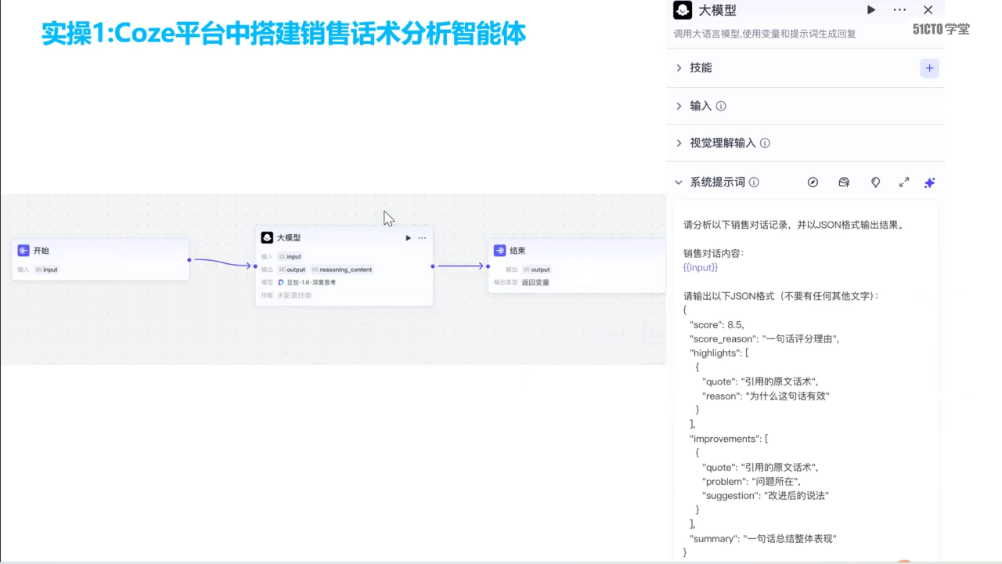Select the 结束 node on canvas
This screenshot has width=1002, height=564.
pyautogui.click(x=577, y=266)
